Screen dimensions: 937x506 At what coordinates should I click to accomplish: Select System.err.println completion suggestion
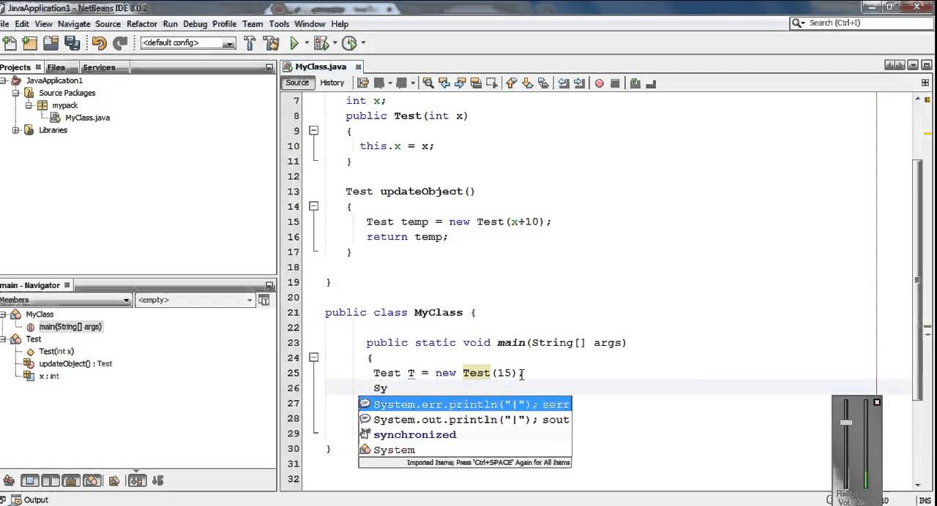(464, 404)
